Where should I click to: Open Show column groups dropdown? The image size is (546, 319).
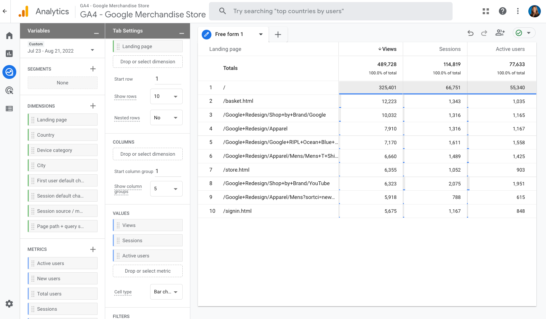(x=166, y=189)
